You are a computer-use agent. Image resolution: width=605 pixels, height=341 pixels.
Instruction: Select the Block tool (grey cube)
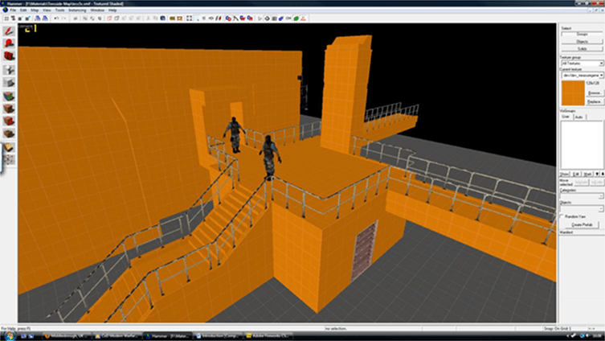[x=9, y=83]
